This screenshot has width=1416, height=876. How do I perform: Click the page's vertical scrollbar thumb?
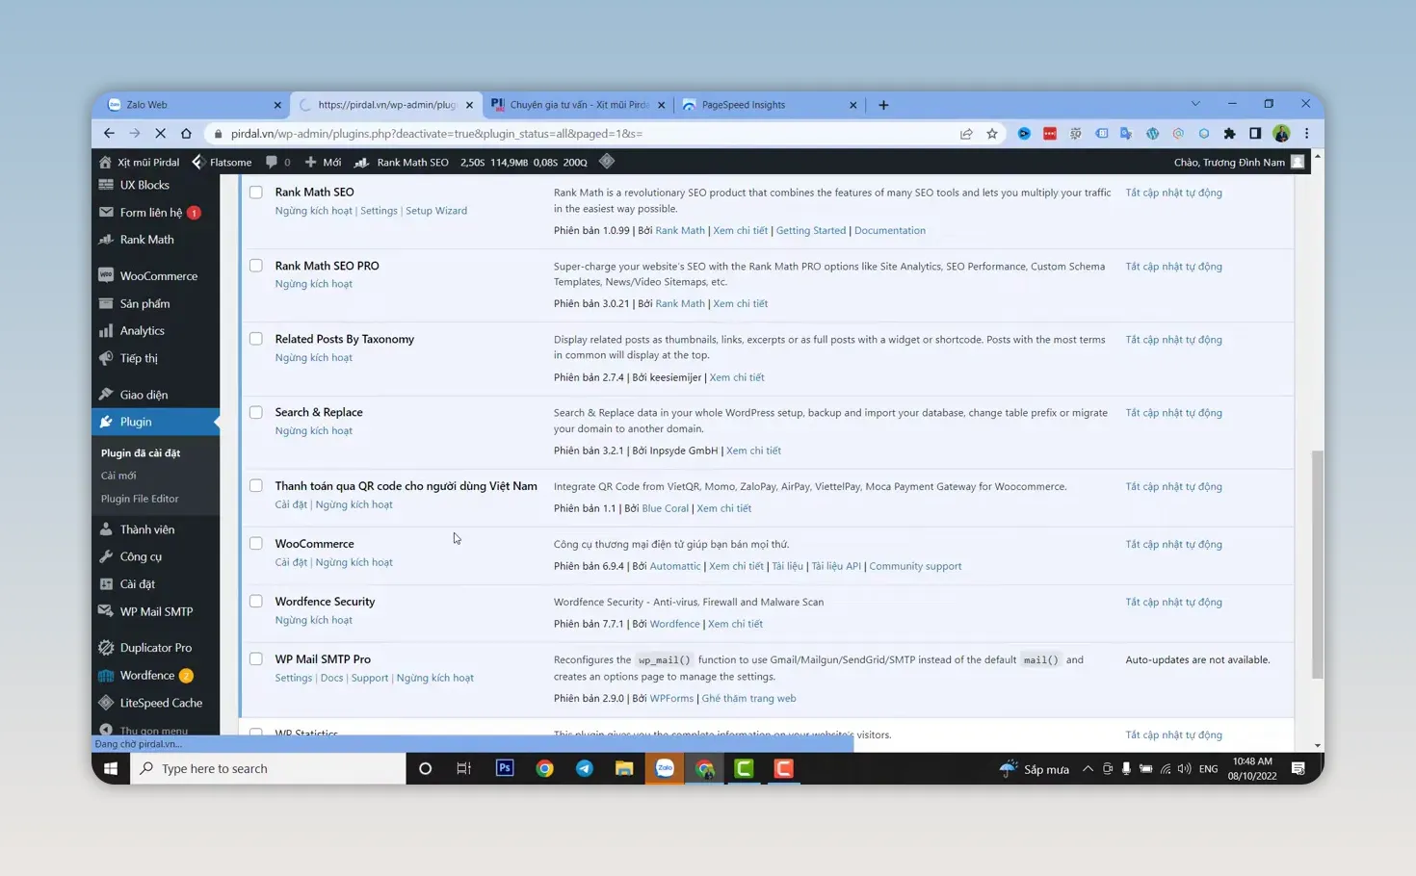[x=1317, y=564]
